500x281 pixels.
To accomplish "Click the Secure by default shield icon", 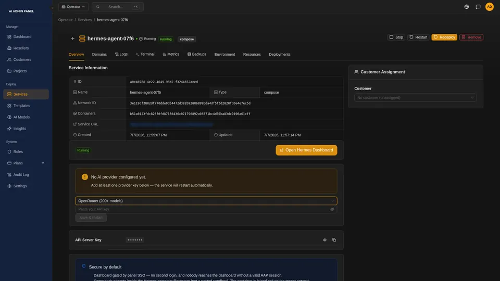I will pyautogui.click(x=84, y=266).
